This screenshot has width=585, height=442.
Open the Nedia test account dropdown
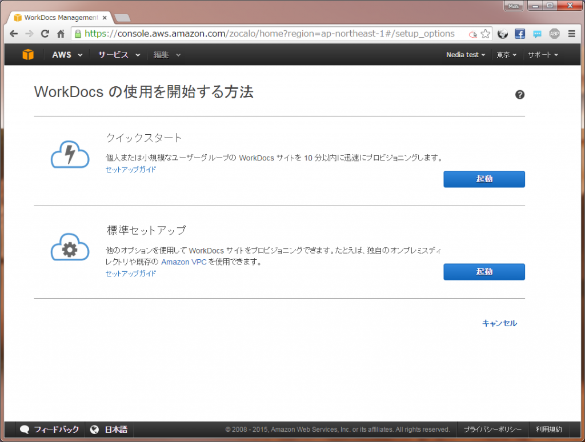[466, 55]
